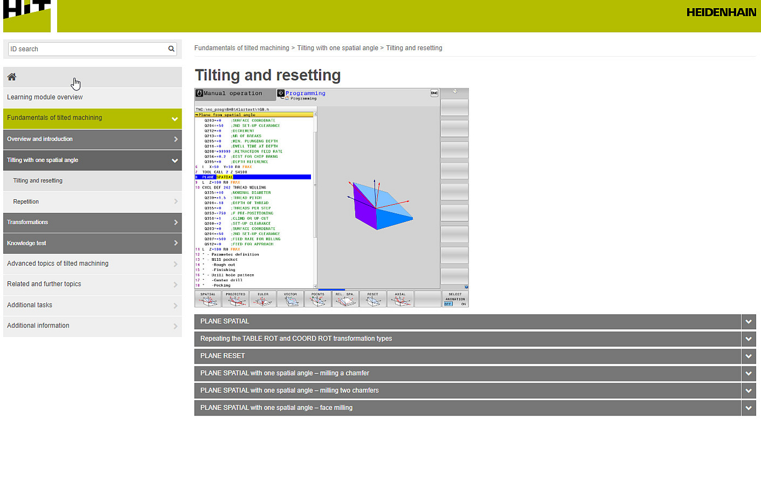Click the home icon in sidebar
The height and width of the screenshot is (486, 761).
coord(12,77)
